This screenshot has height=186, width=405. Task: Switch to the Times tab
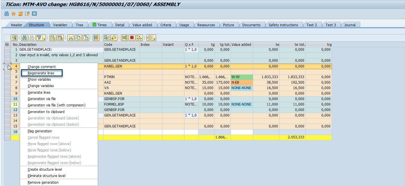[x=99, y=25]
